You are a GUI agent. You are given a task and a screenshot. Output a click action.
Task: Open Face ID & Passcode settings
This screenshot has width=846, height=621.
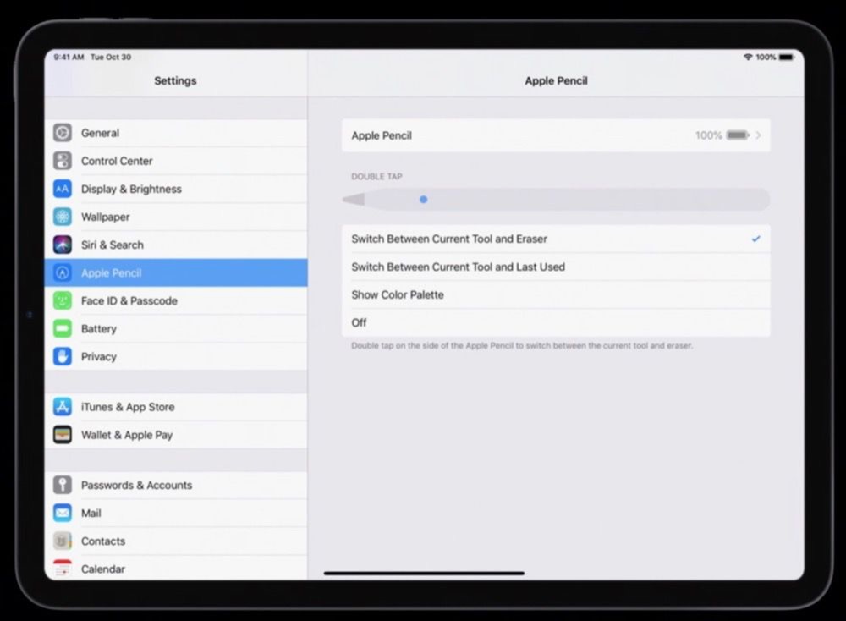[176, 300]
